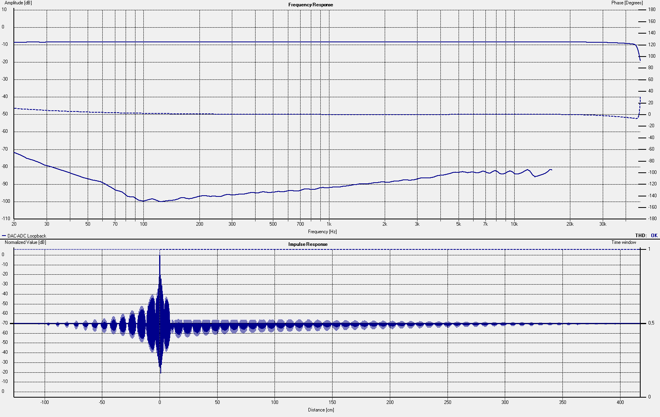Click the -50 tick on the amplitude axis
This screenshot has width=660, height=417.
pos(5,114)
